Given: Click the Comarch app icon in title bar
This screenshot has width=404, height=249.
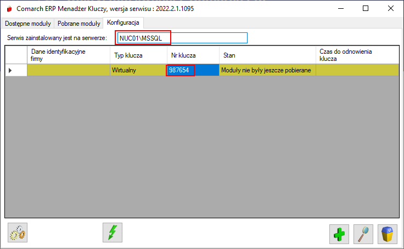Looking at the screenshot, I should pos(9,9).
